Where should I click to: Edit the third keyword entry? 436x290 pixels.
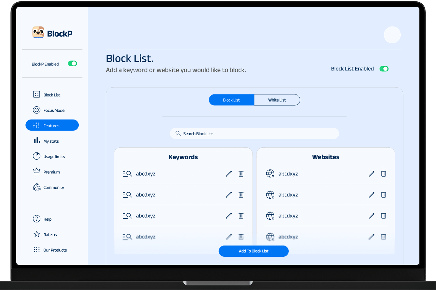(229, 216)
